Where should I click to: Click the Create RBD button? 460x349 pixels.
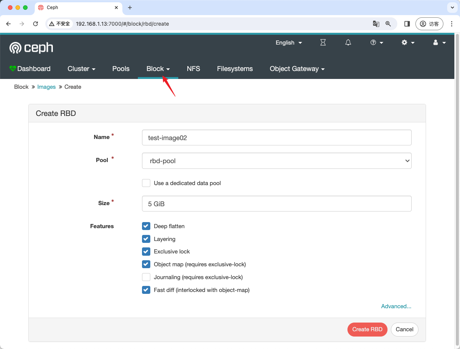[x=367, y=329]
